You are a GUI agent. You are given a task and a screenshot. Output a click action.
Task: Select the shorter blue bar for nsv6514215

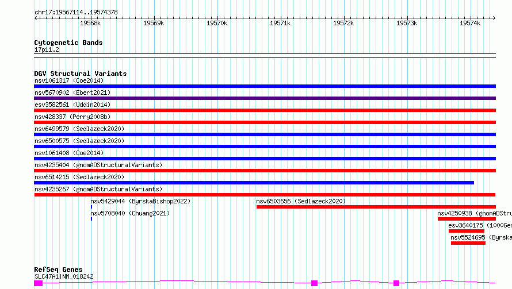(254, 183)
